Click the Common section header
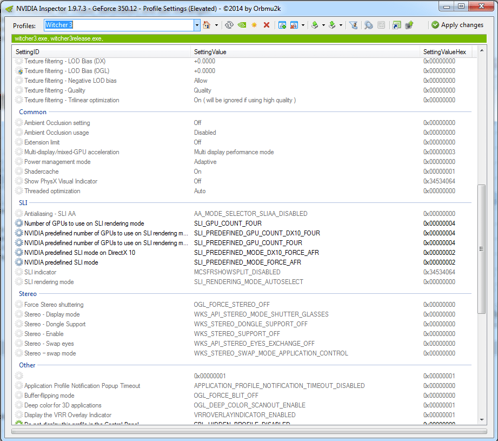Image resolution: width=498 pixels, height=441 pixels. tap(32, 112)
